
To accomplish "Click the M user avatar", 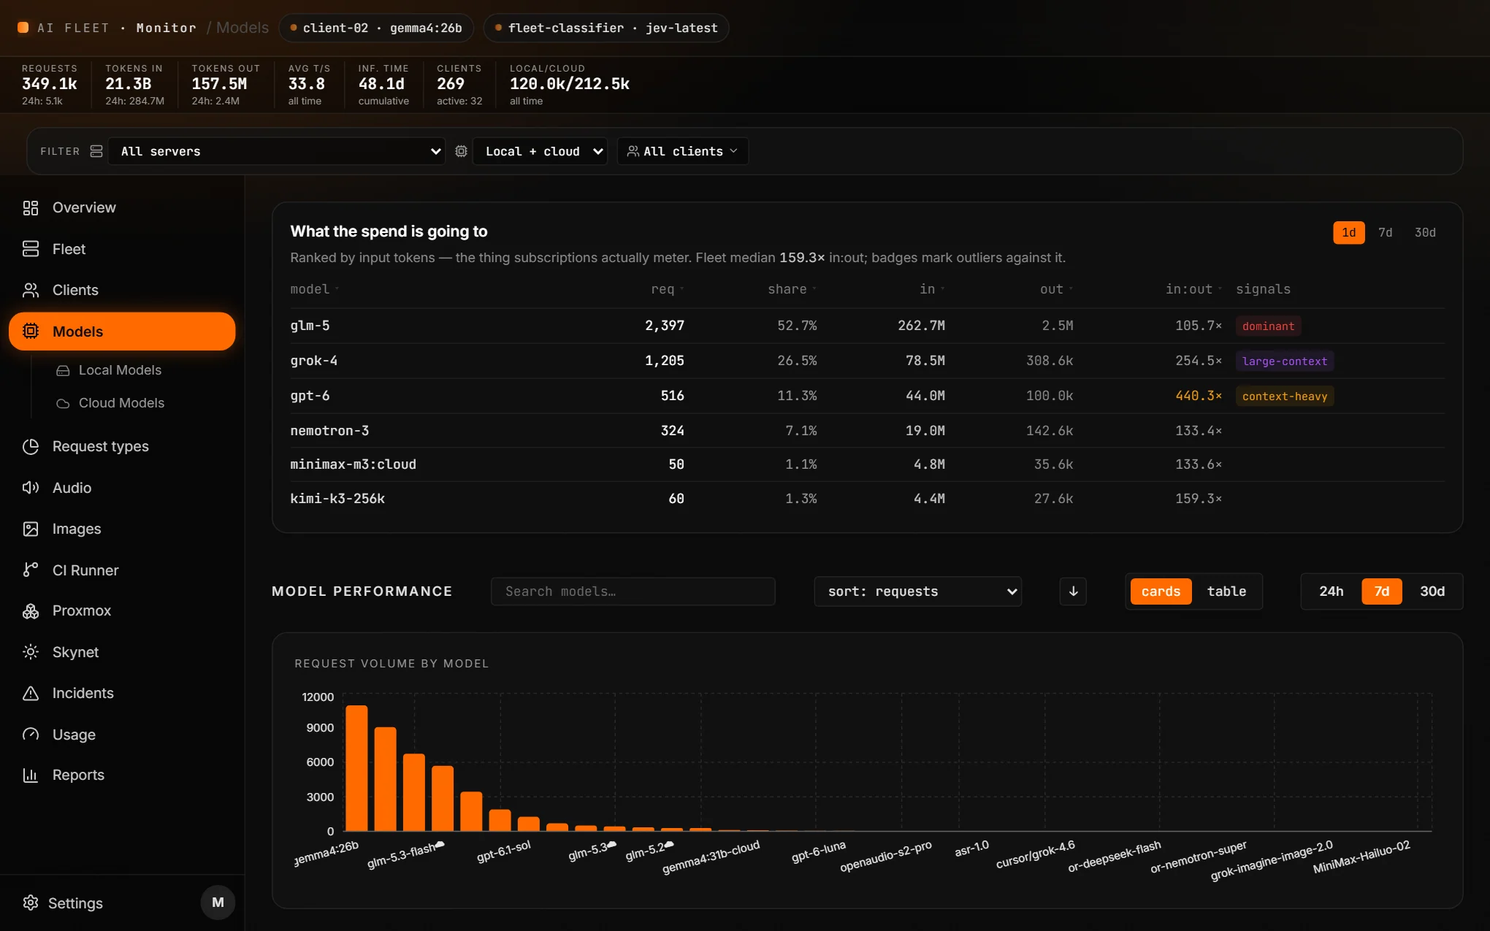I will tap(218, 903).
